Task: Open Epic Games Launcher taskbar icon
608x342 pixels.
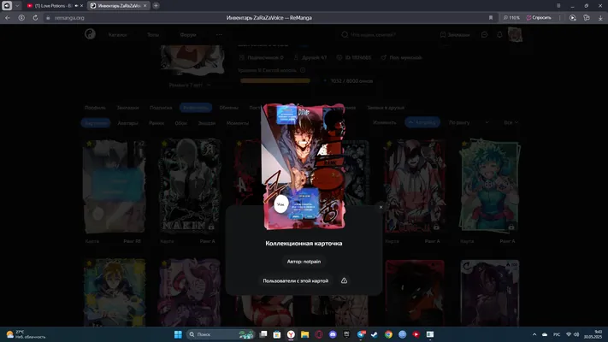Action: pos(346,334)
